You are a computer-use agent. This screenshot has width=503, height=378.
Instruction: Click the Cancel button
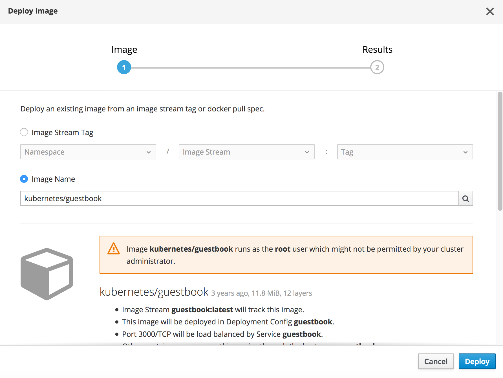[x=436, y=361]
